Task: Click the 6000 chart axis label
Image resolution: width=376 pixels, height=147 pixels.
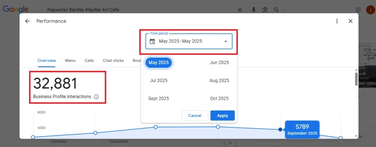Action: tap(41, 128)
